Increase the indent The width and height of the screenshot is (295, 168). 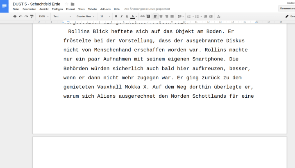211,16
